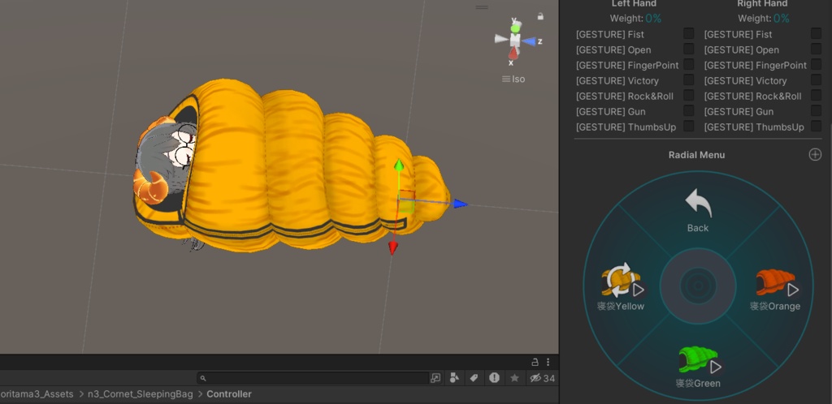
Task: Enable Left Hand Open gesture checkbox
Action: tap(689, 49)
